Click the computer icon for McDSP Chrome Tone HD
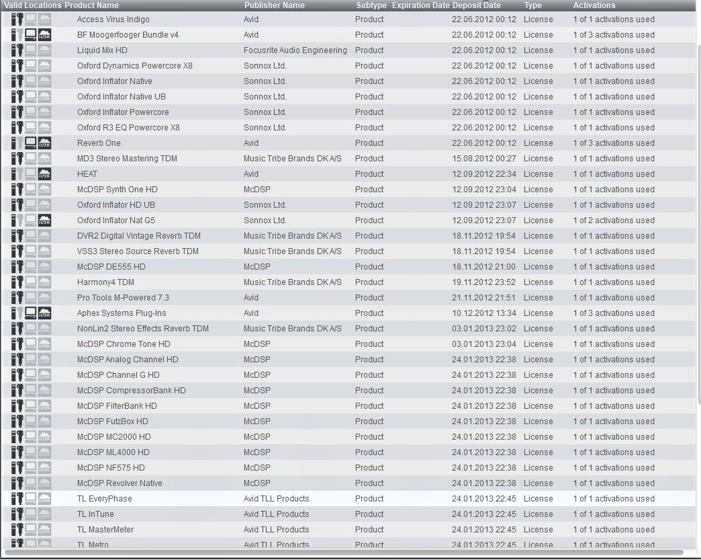Image resolution: width=701 pixels, height=560 pixels. pyautogui.click(x=30, y=344)
